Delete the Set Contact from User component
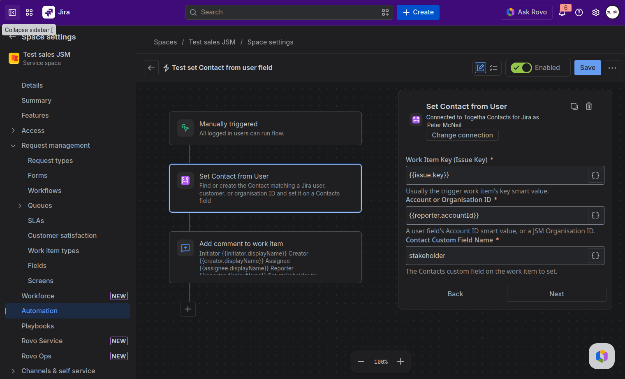The height and width of the screenshot is (379, 625). click(x=589, y=106)
